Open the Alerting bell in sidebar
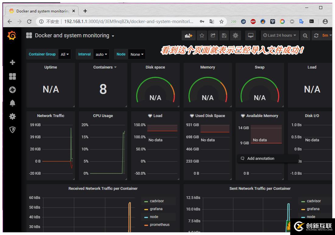 12,103
